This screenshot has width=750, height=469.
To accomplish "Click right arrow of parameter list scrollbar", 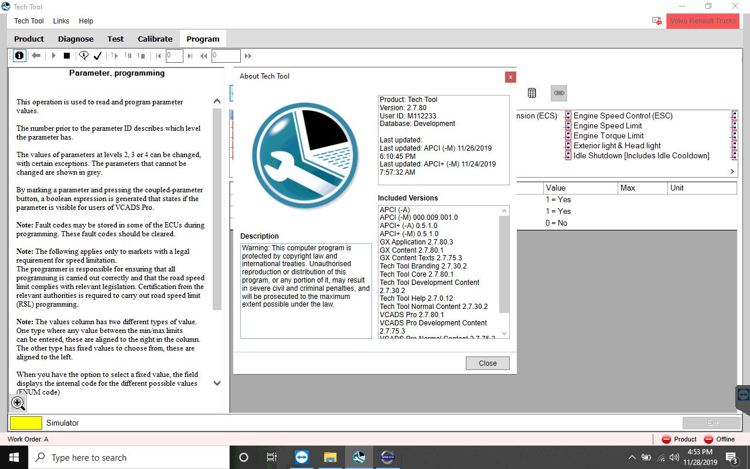I will pos(732,171).
